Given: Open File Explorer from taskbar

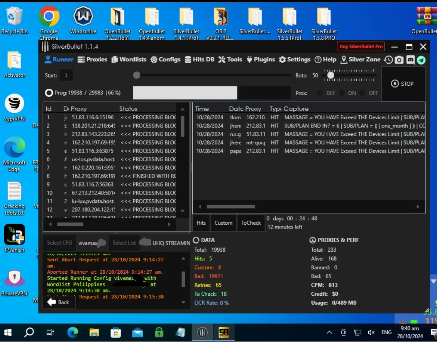Looking at the screenshot, I should [94, 332].
